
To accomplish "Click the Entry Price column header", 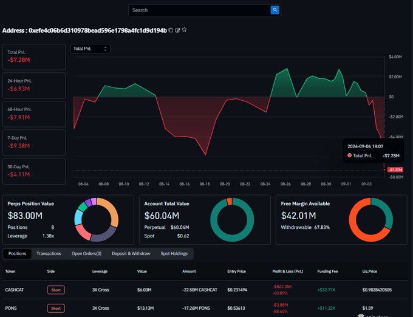I will point(236,271).
